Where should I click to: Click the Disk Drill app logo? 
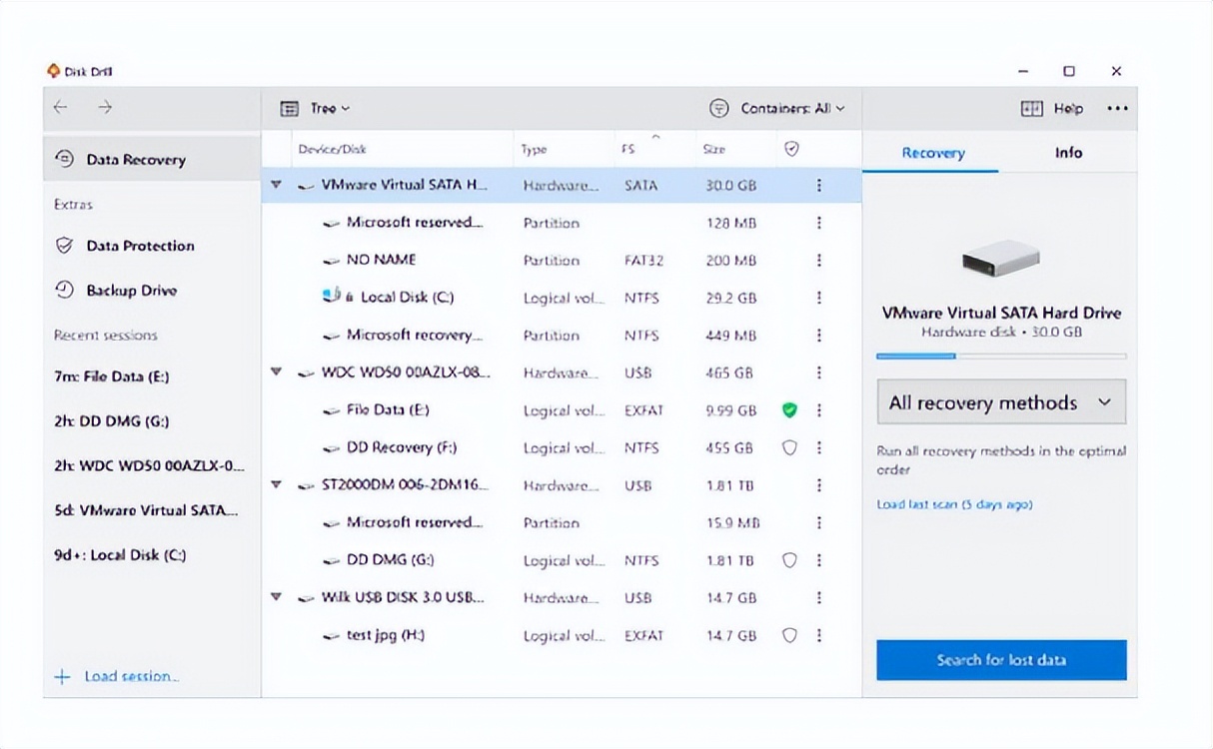[x=54, y=71]
